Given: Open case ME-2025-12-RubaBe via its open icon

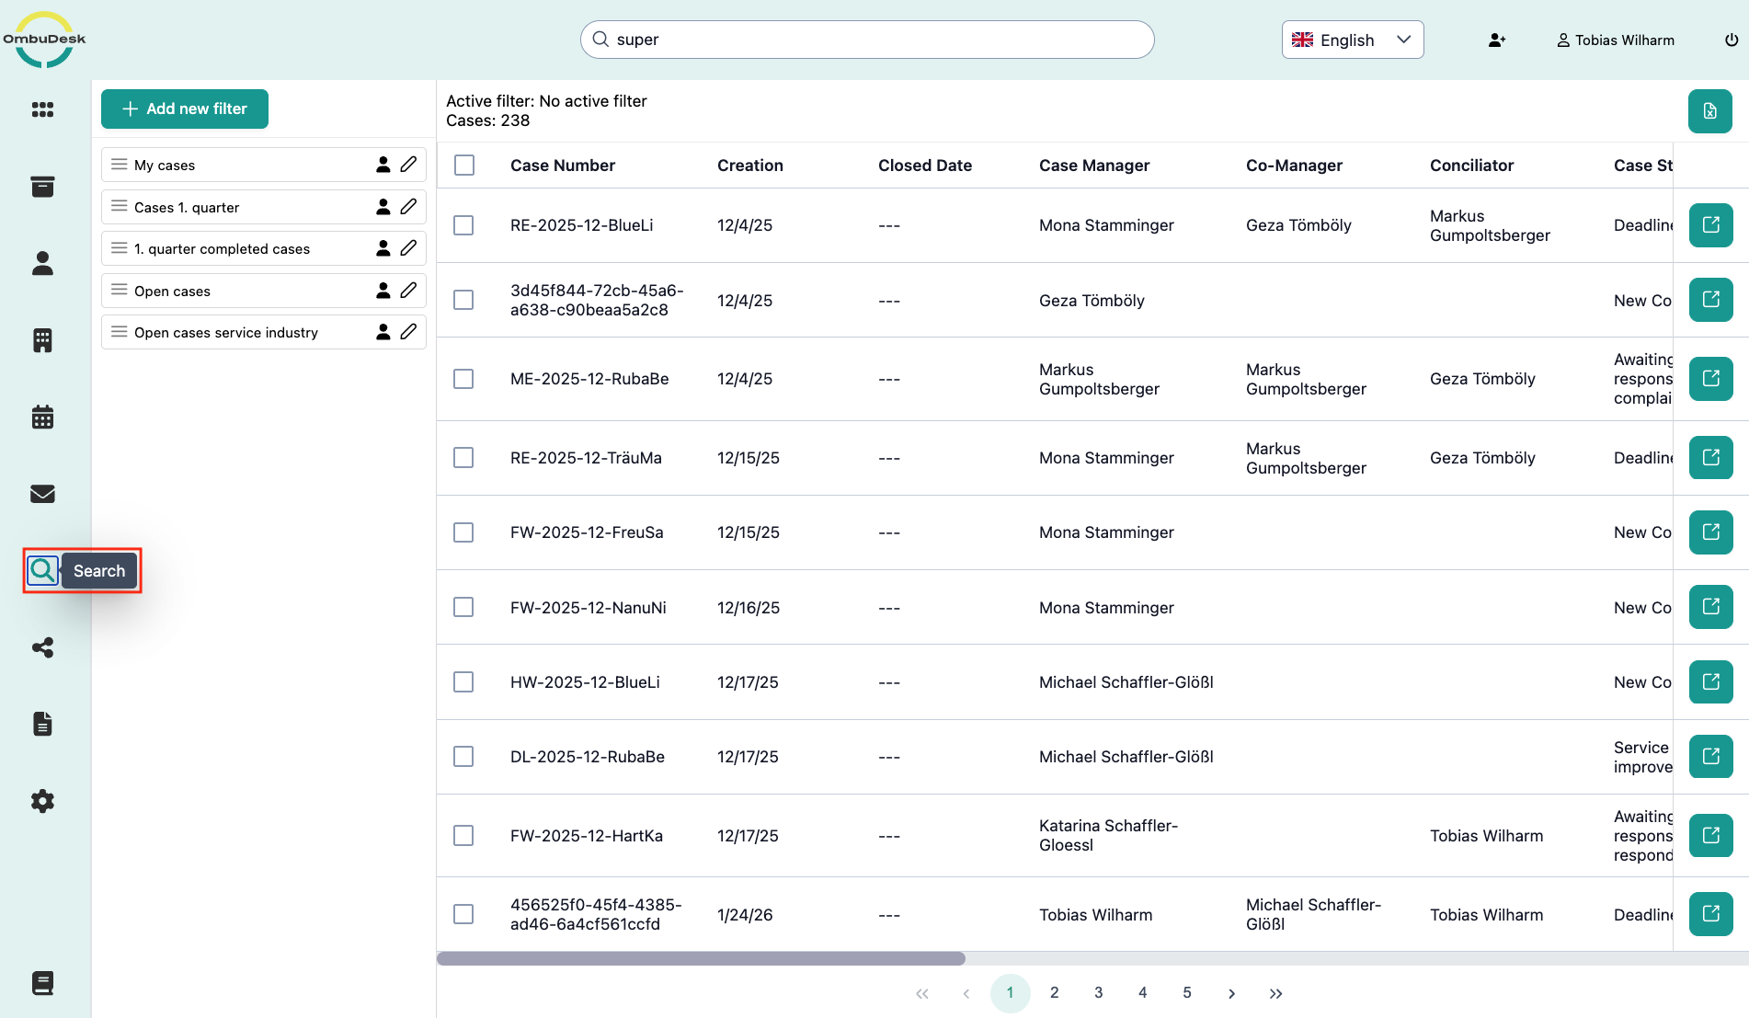Looking at the screenshot, I should (x=1711, y=379).
